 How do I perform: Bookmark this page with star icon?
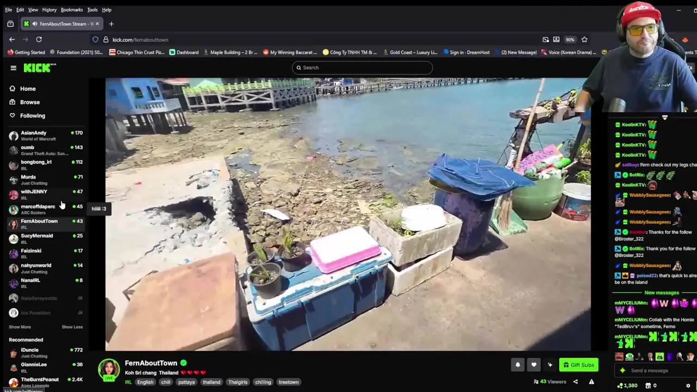click(x=584, y=40)
